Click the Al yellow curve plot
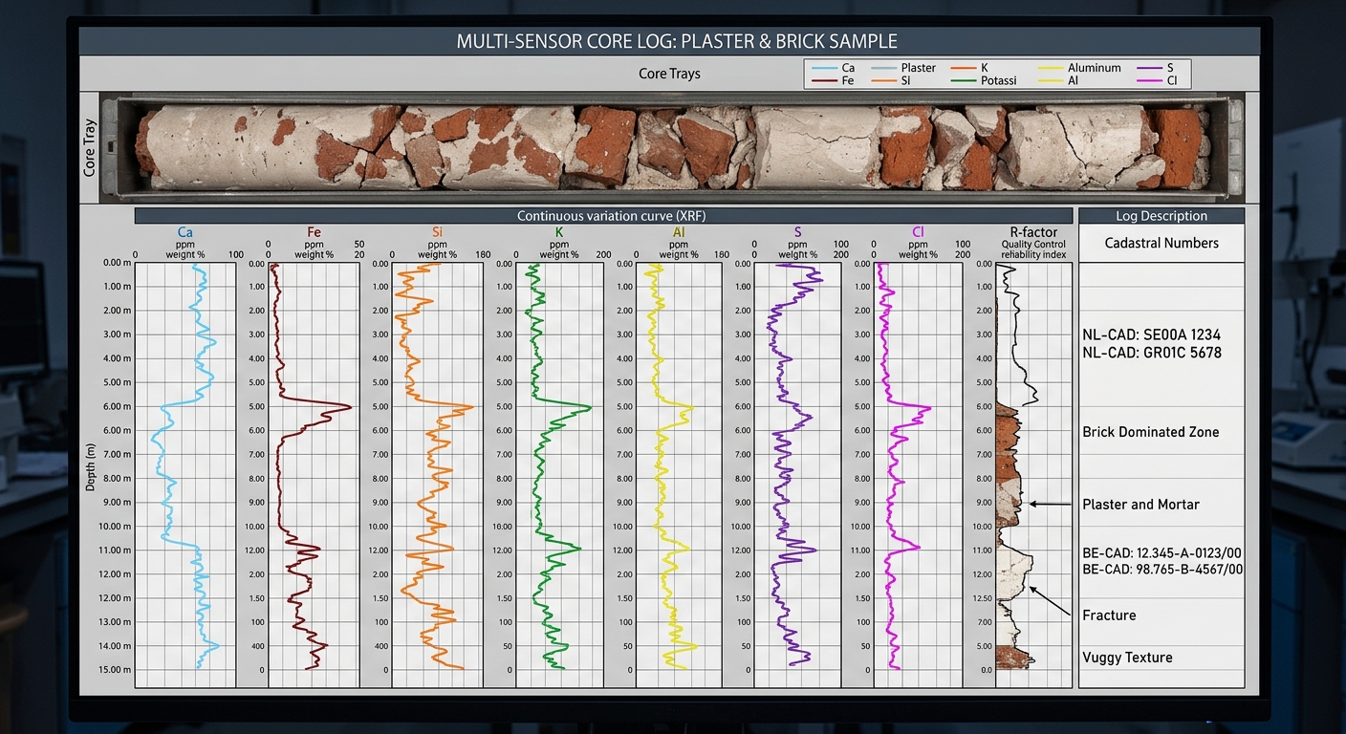Image resolution: width=1346 pixels, height=734 pixels. point(679,474)
